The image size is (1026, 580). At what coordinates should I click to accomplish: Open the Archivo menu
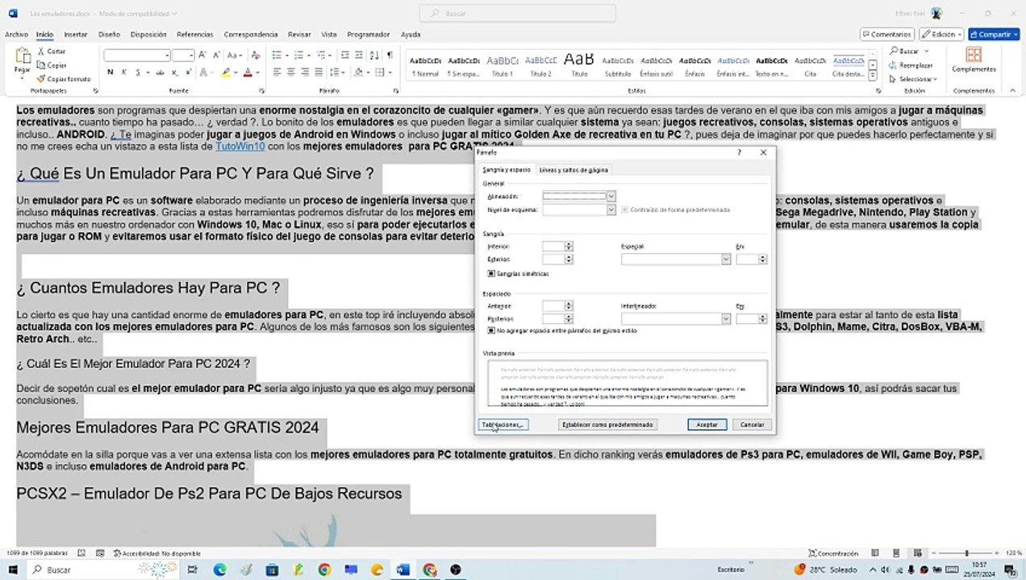(x=16, y=35)
